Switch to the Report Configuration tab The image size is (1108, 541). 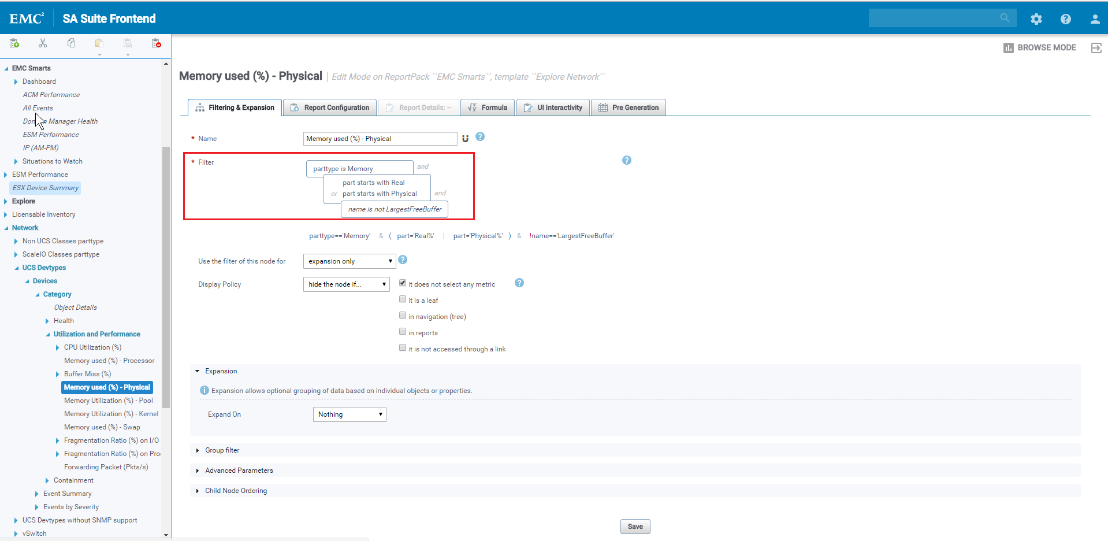point(330,108)
